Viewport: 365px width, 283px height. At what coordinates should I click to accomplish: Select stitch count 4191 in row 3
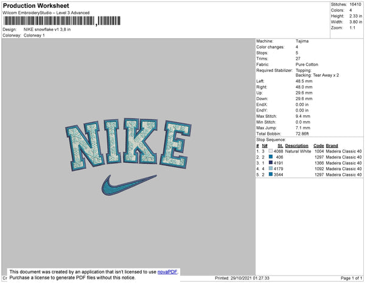278,163
